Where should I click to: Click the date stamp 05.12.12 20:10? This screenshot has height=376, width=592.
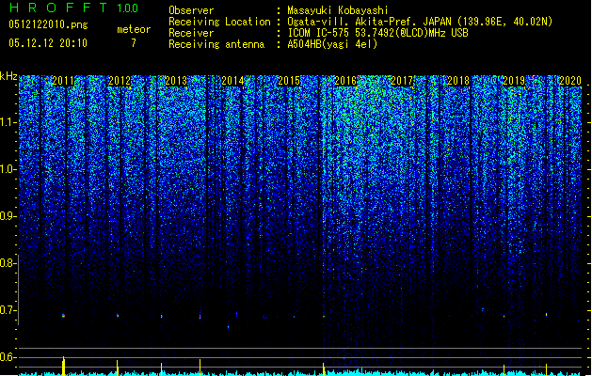(48, 43)
